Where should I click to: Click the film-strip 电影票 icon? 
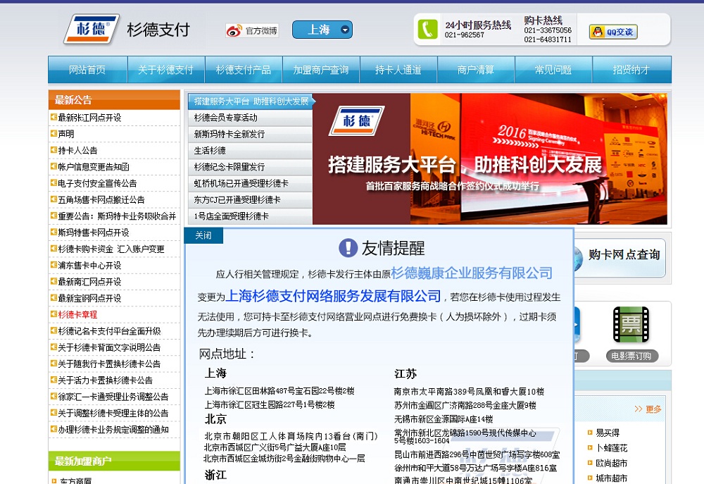coord(631,325)
